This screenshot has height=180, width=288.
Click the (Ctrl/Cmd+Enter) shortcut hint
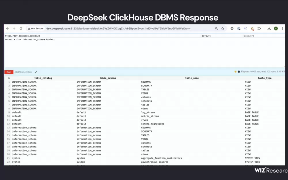point(23,72)
